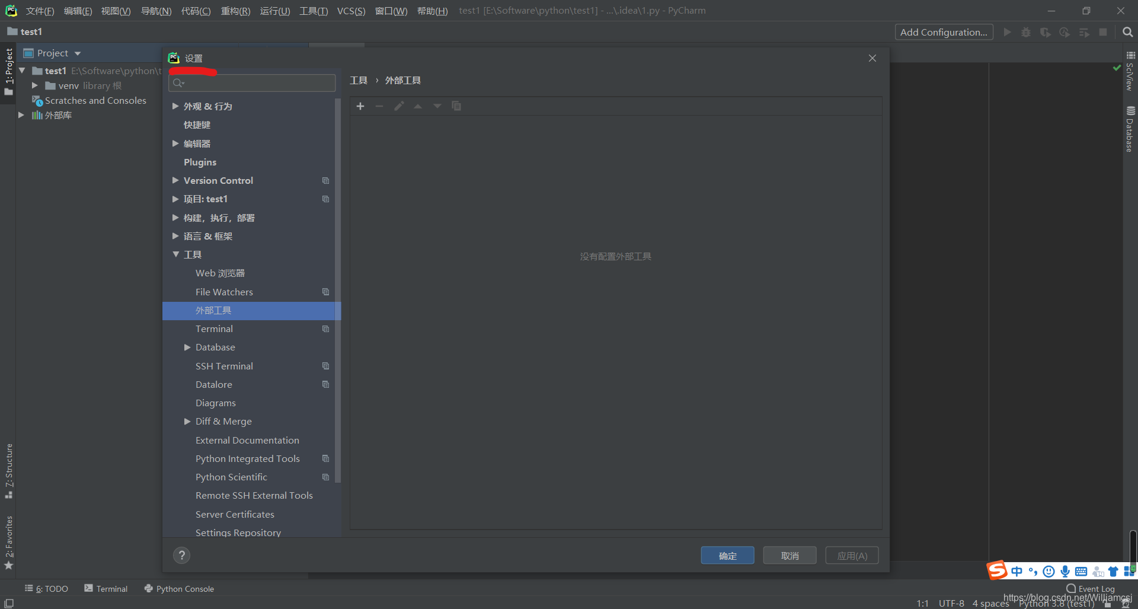1138x609 pixels.
Task: Expand the Database settings subsection
Action: click(187, 347)
